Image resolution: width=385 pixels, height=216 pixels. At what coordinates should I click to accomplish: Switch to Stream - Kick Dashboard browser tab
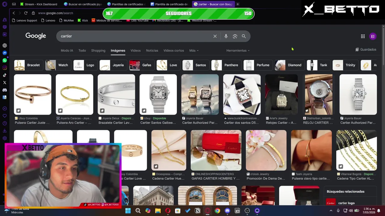point(39,4)
